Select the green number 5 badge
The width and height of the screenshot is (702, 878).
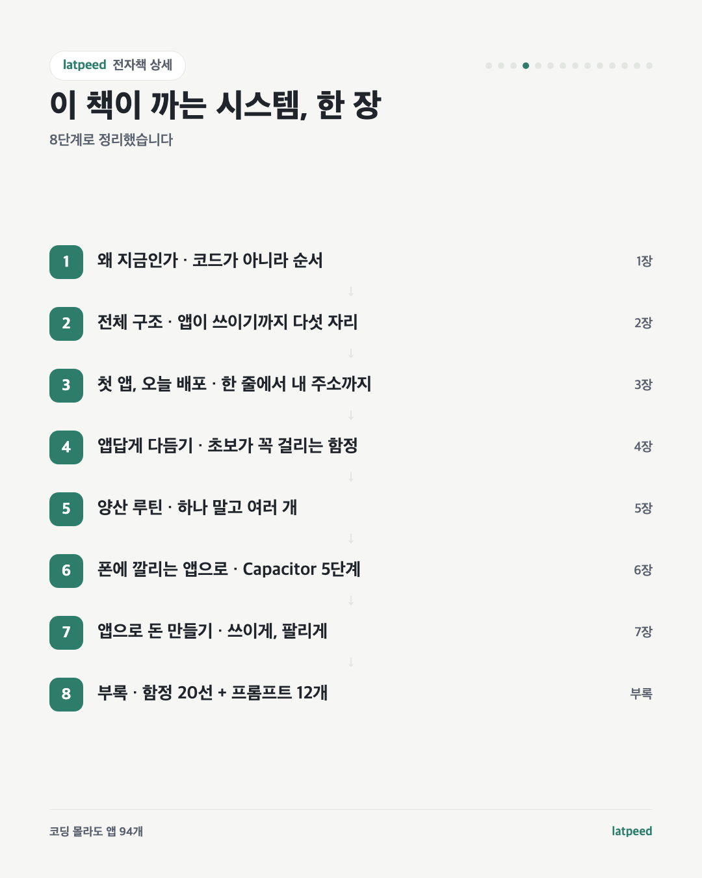(x=66, y=509)
